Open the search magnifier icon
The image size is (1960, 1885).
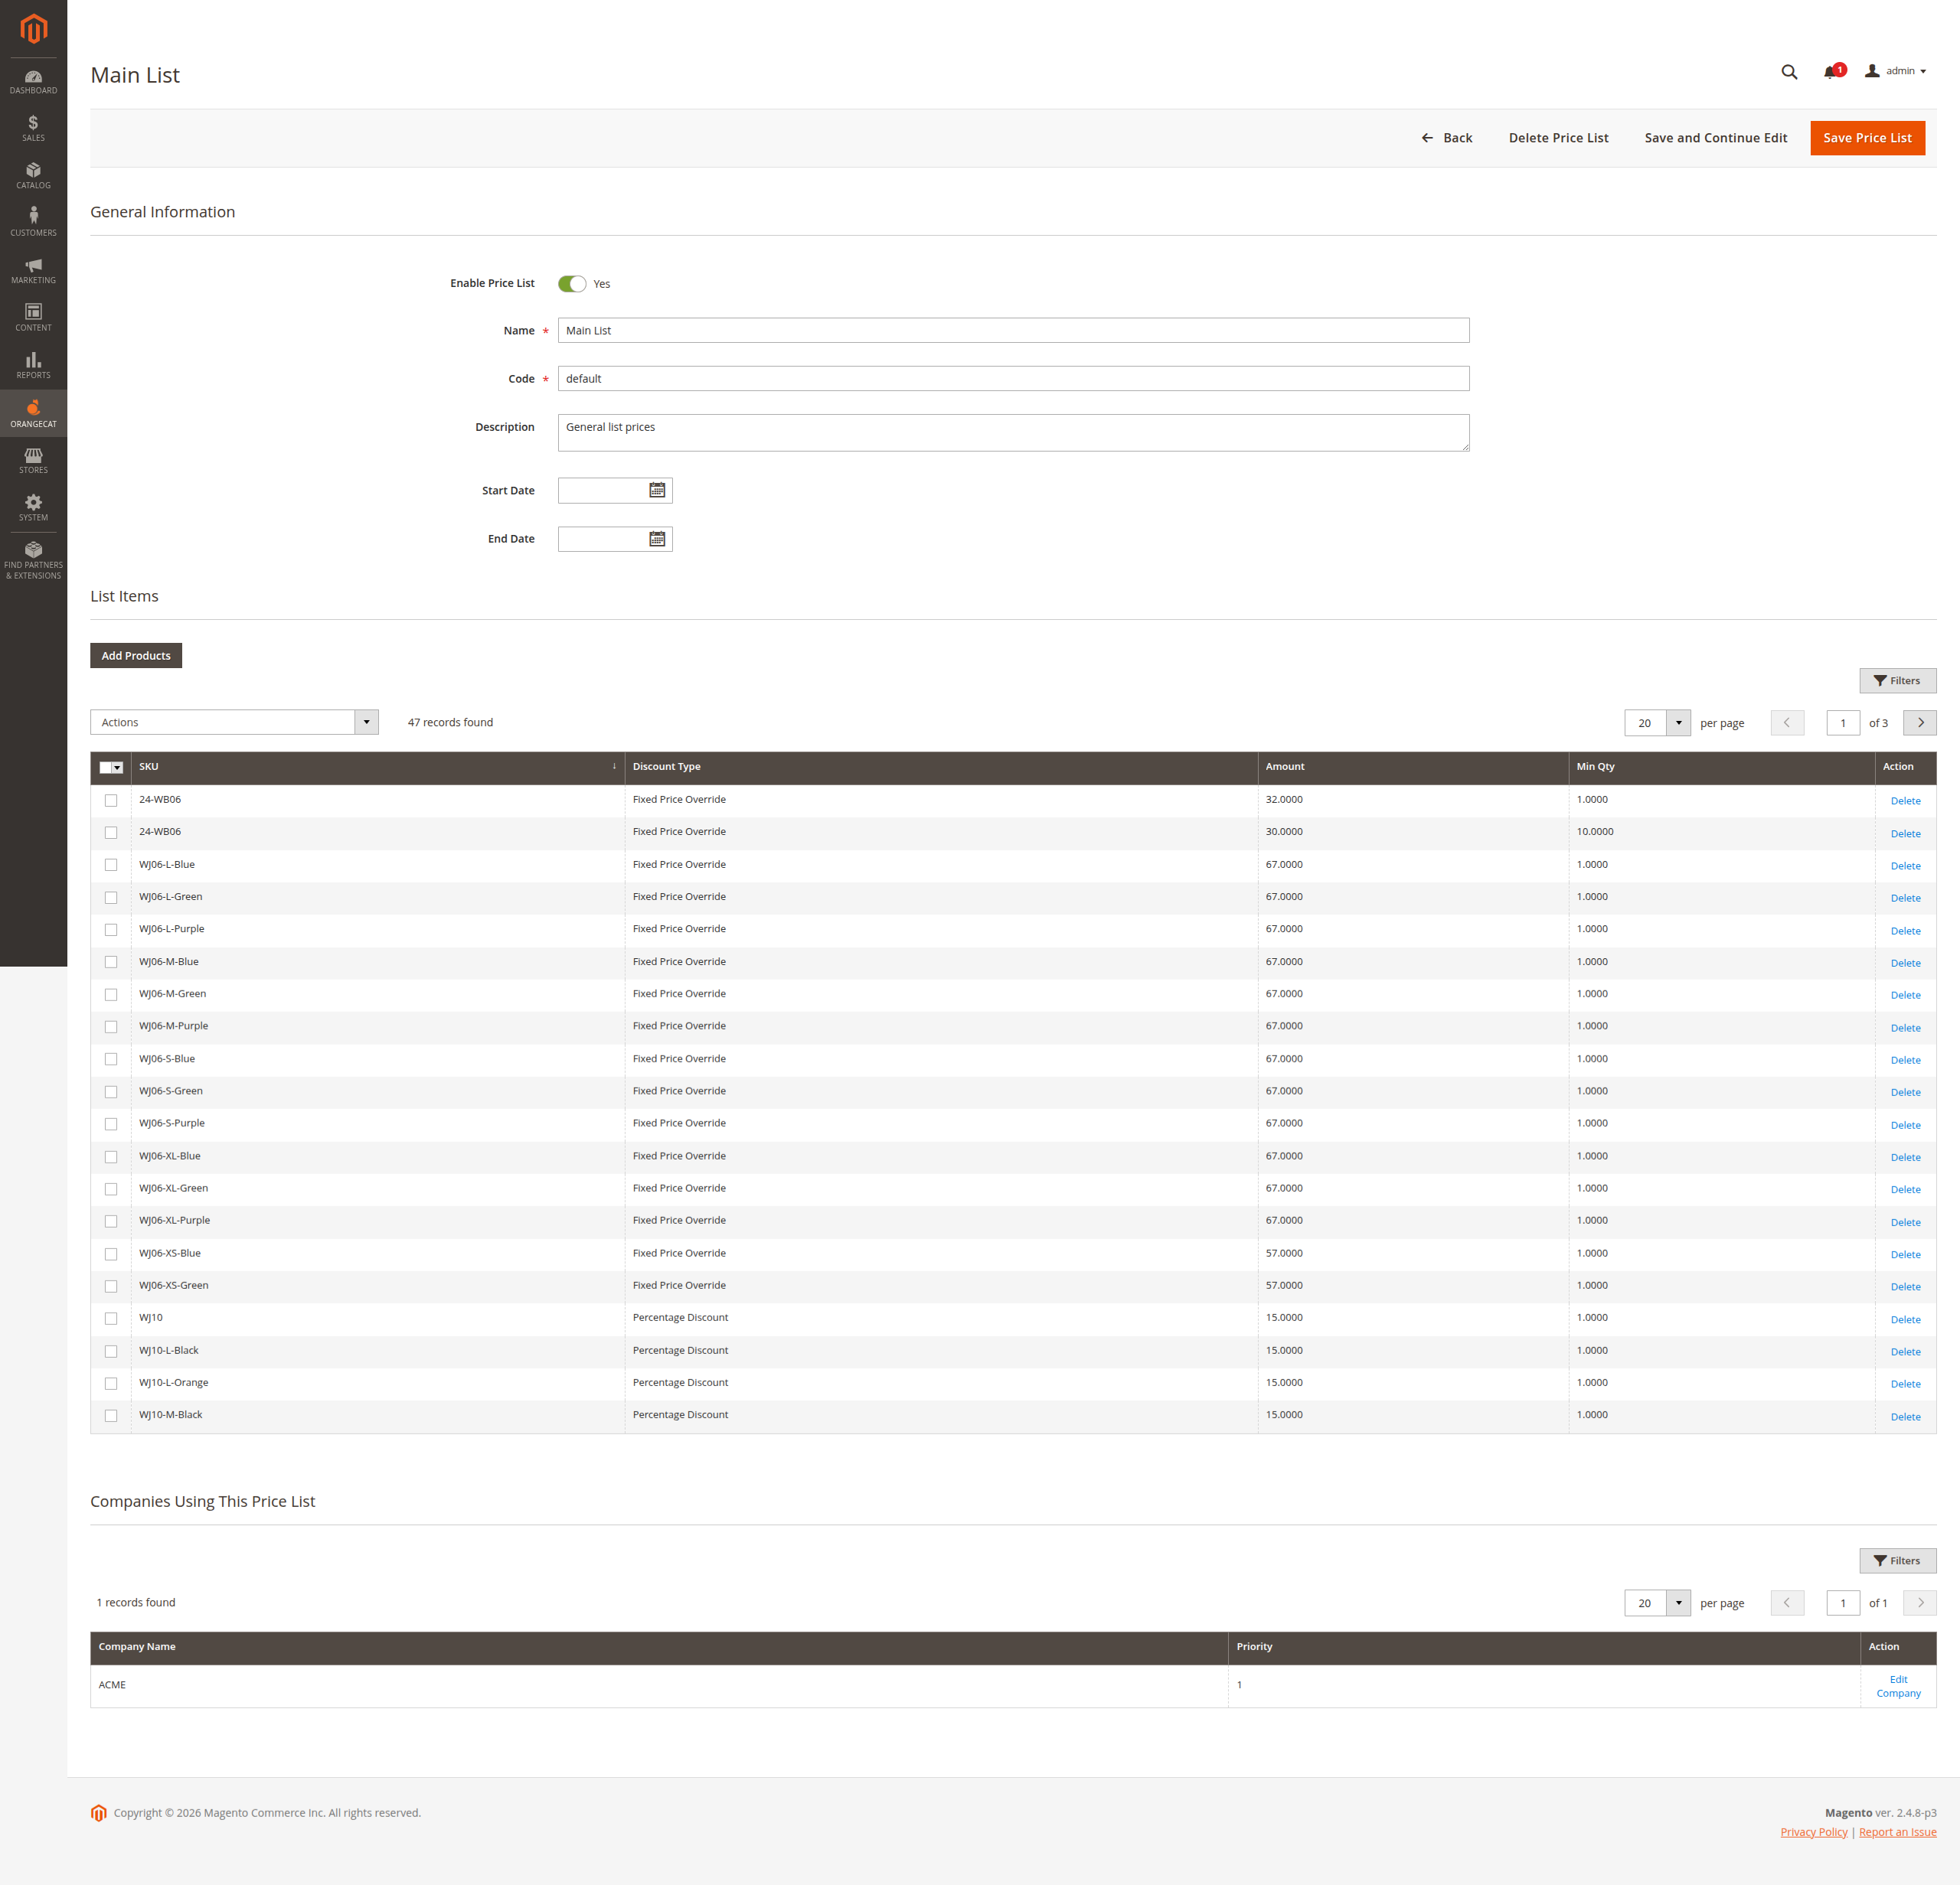point(1788,72)
